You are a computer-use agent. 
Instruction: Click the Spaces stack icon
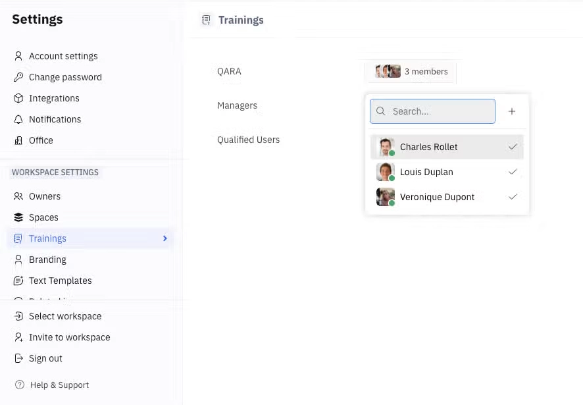18,217
